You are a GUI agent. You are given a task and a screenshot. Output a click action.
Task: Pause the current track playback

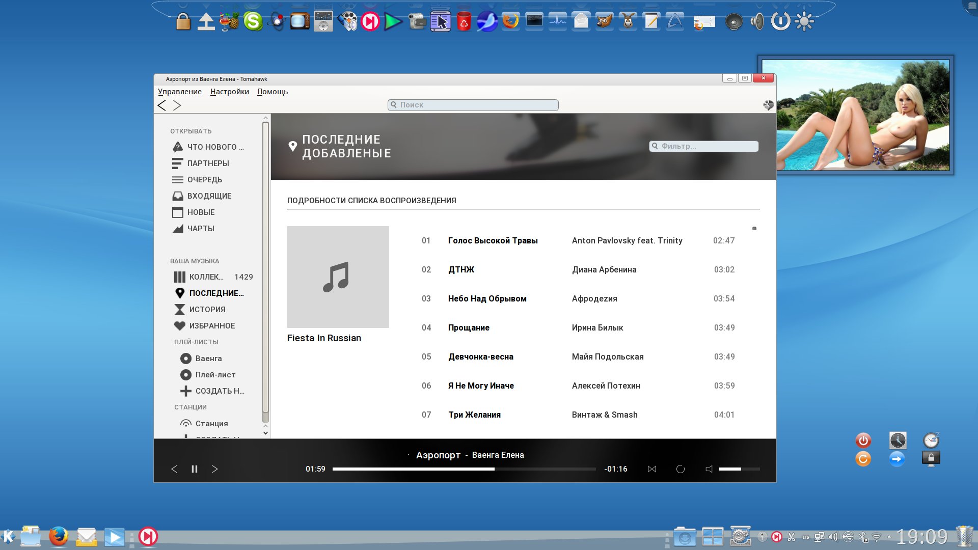coord(194,469)
